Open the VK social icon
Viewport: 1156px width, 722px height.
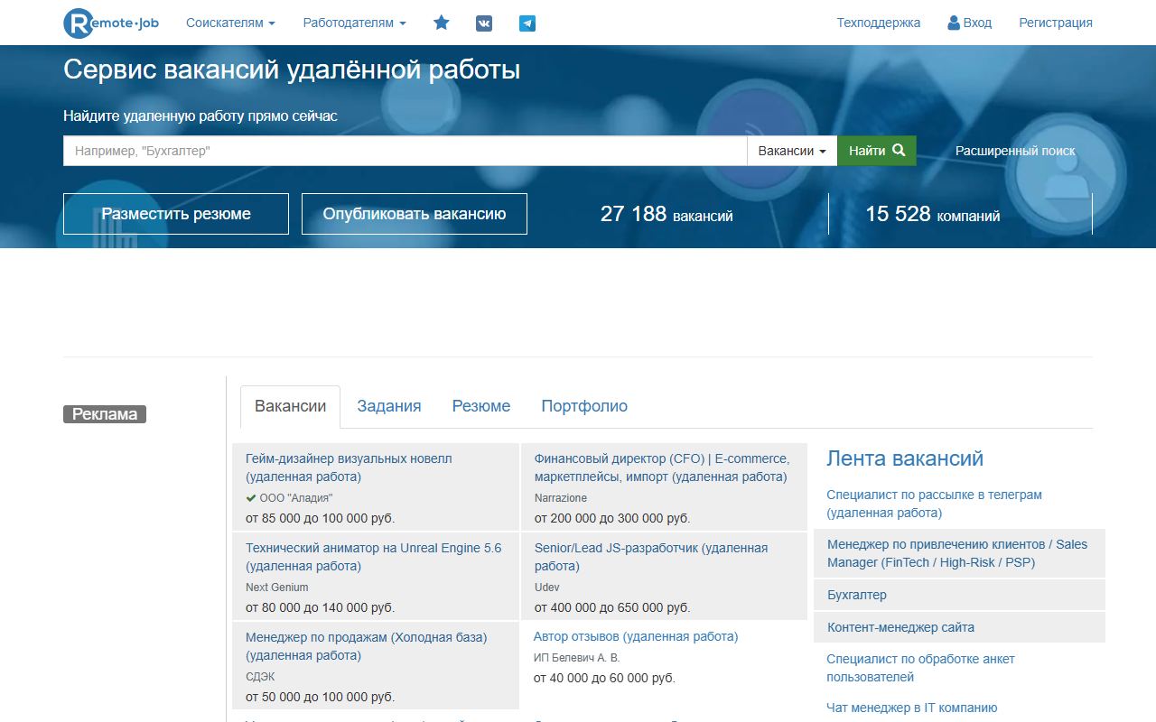484,23
